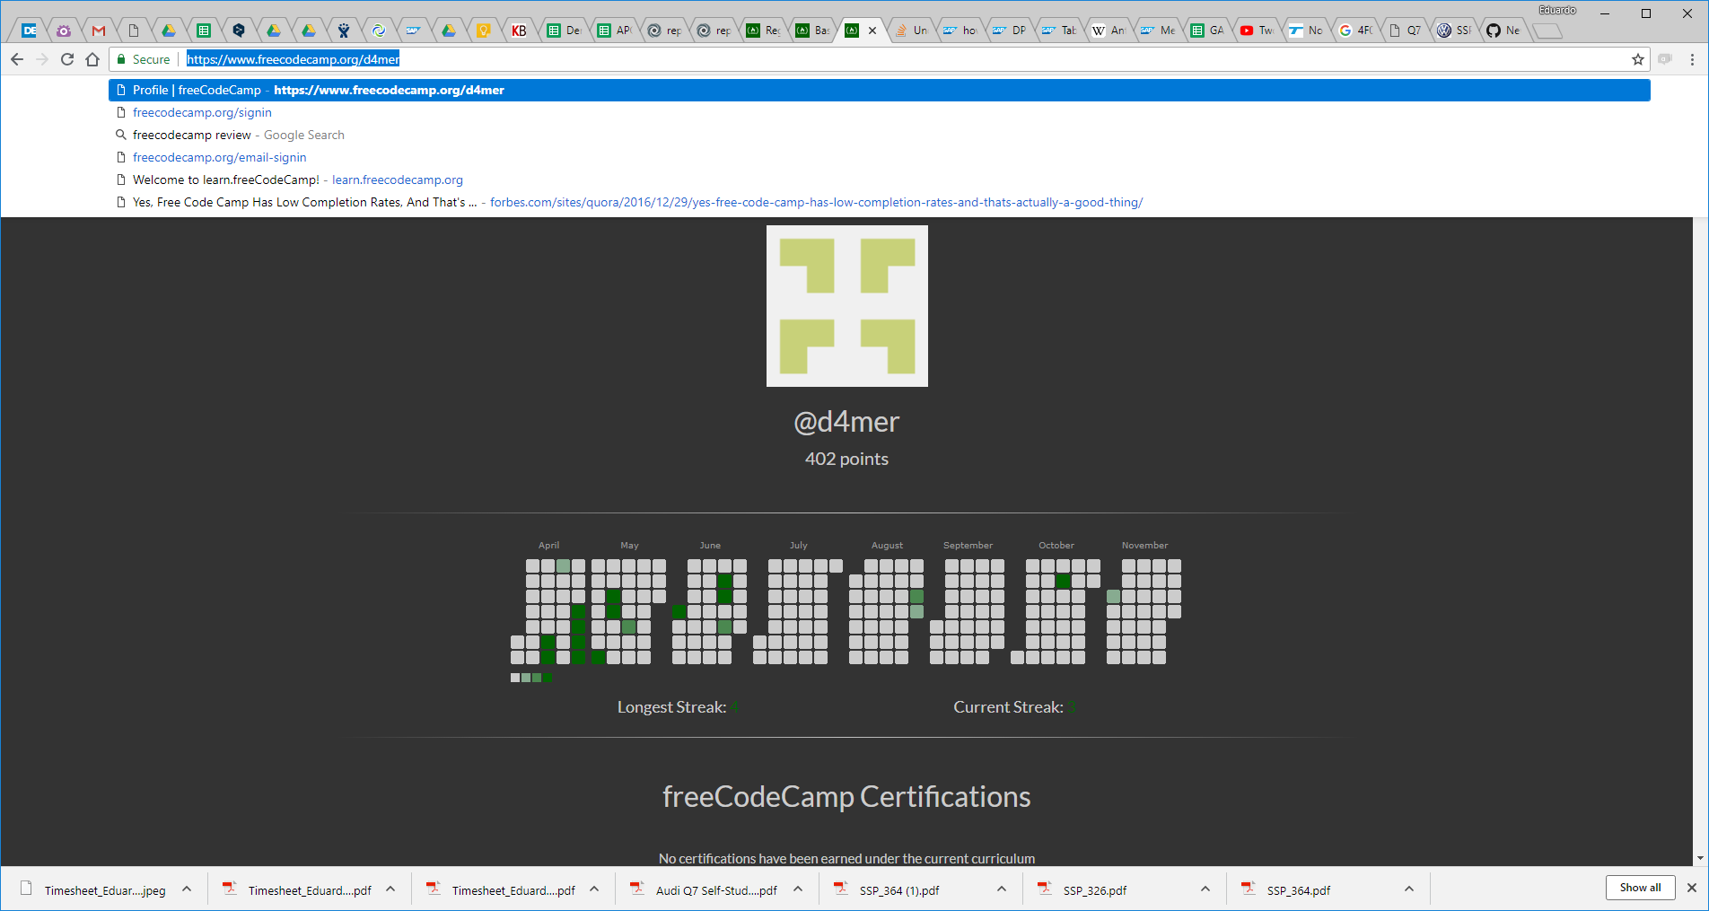This screenshot has height=911, width=1709.
Task: Choose the freecodecamp.org/email-signin suggestion
Action: pyautogui.click(x=879, y=157)
